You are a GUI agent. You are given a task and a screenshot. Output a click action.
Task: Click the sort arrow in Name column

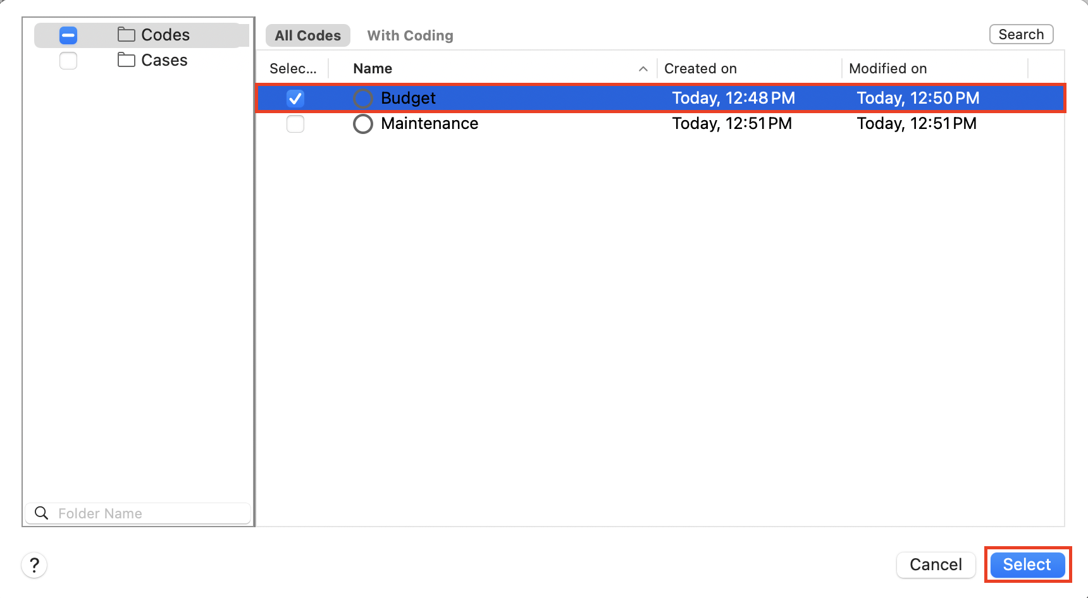[x=643, y=69]
